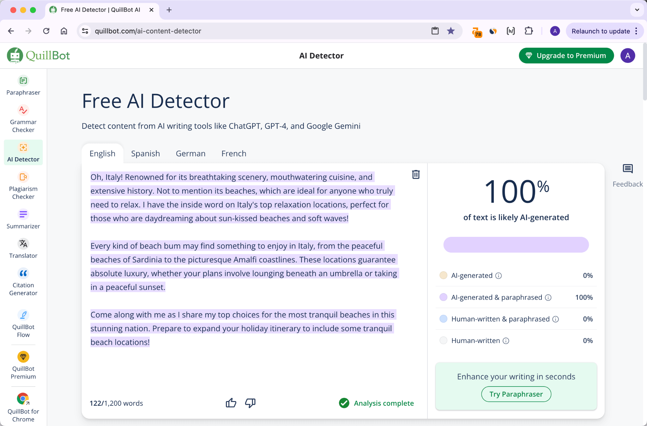Open the Summarizer tool
Screen dimensions: 647x426
coord(23,219)
